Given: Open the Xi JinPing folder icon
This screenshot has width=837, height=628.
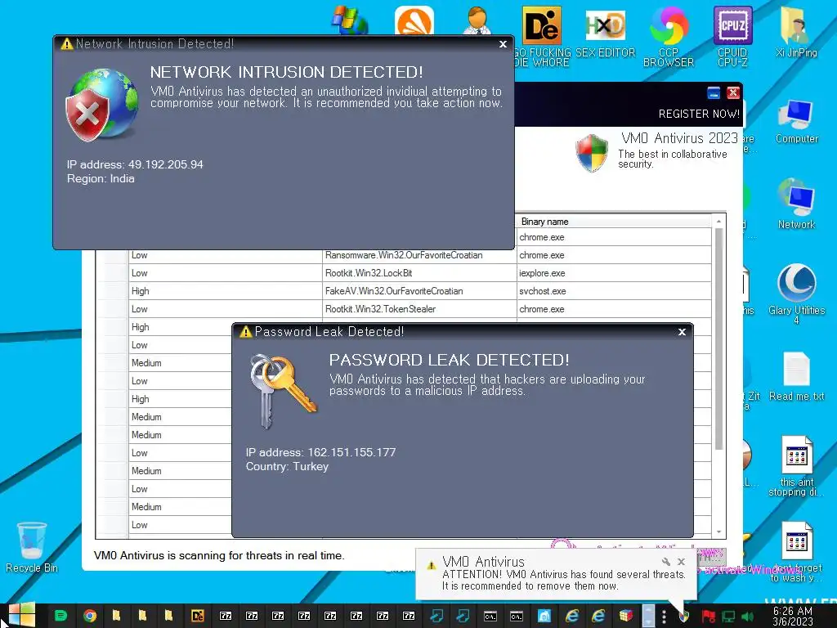Looking at the screenshot, I should (x=796, y=31).
